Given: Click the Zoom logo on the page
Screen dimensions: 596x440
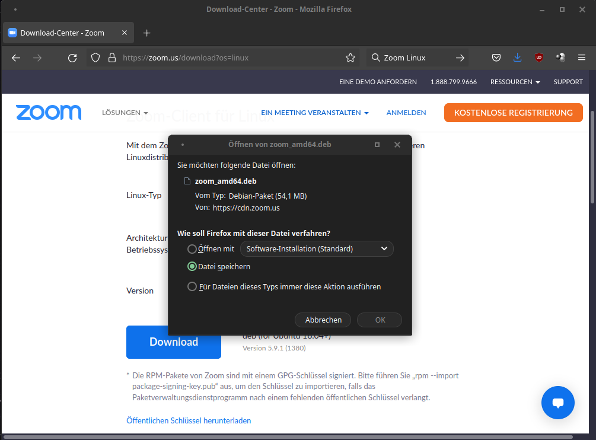Looking at the screenshot, I should pyautogui.click(x=49, y=113).
